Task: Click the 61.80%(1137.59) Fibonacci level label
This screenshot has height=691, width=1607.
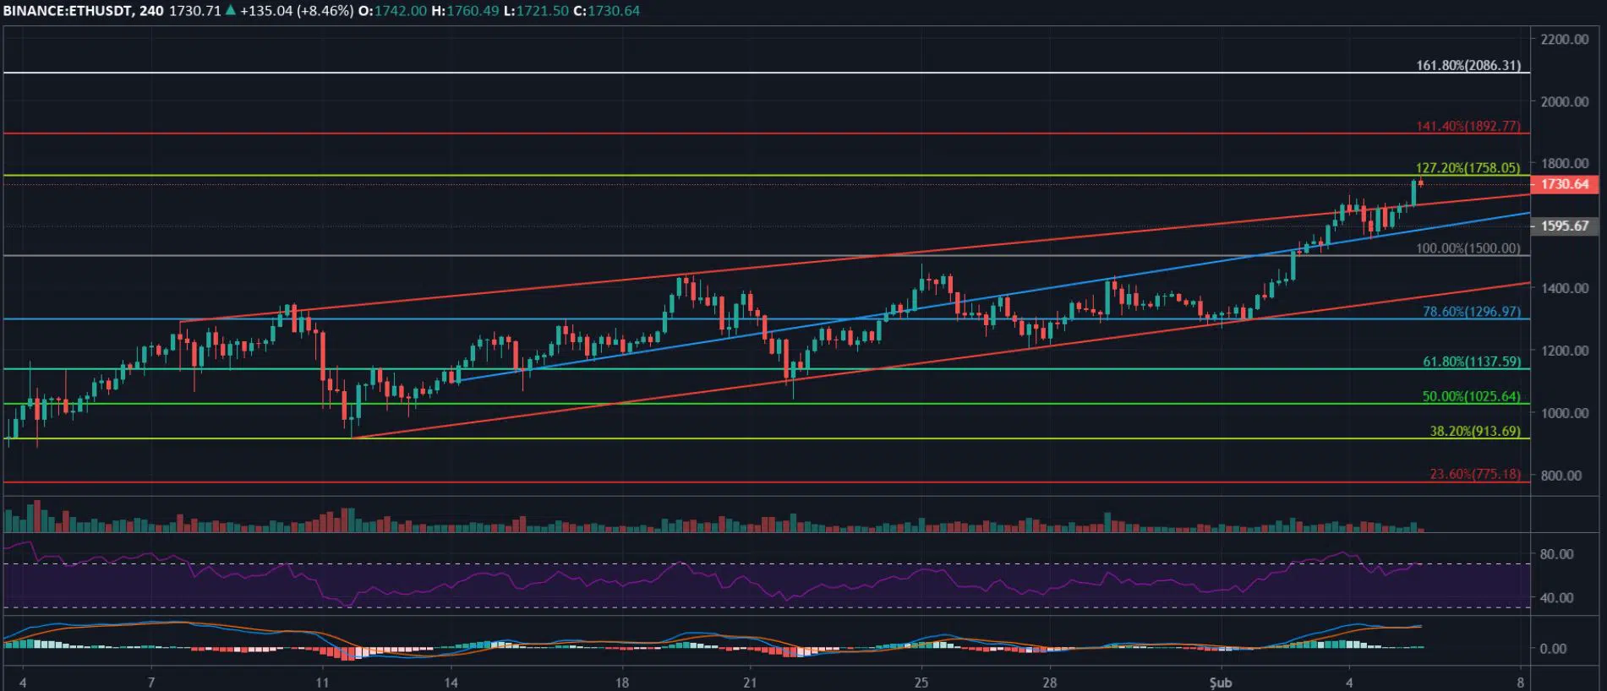Action: click(1471, 362)
